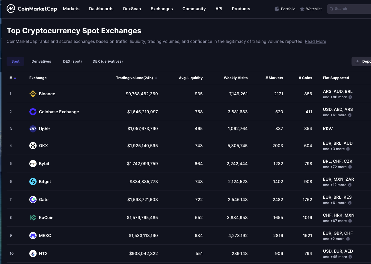Open the Exchanges menu

click(x=162, y=9)
